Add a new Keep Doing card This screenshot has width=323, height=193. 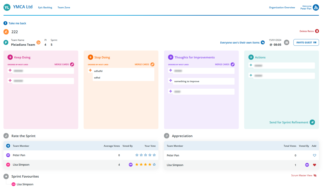10,57
